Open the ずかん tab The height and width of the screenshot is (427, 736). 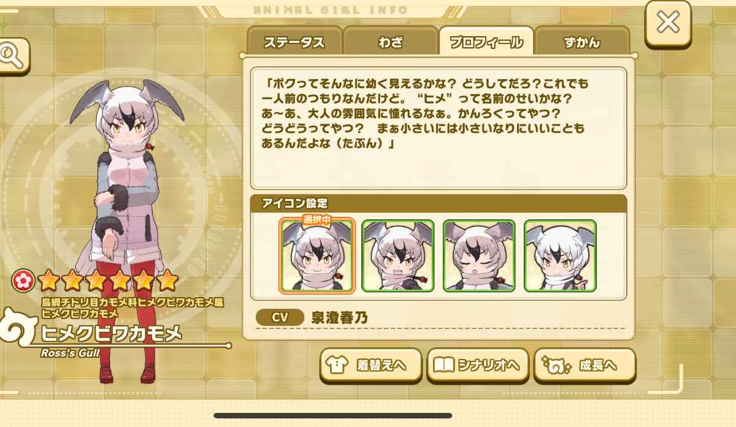point(581,42)
